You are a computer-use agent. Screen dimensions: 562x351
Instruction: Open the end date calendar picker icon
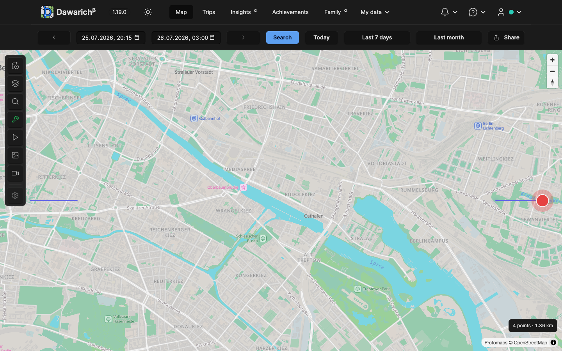212,37
